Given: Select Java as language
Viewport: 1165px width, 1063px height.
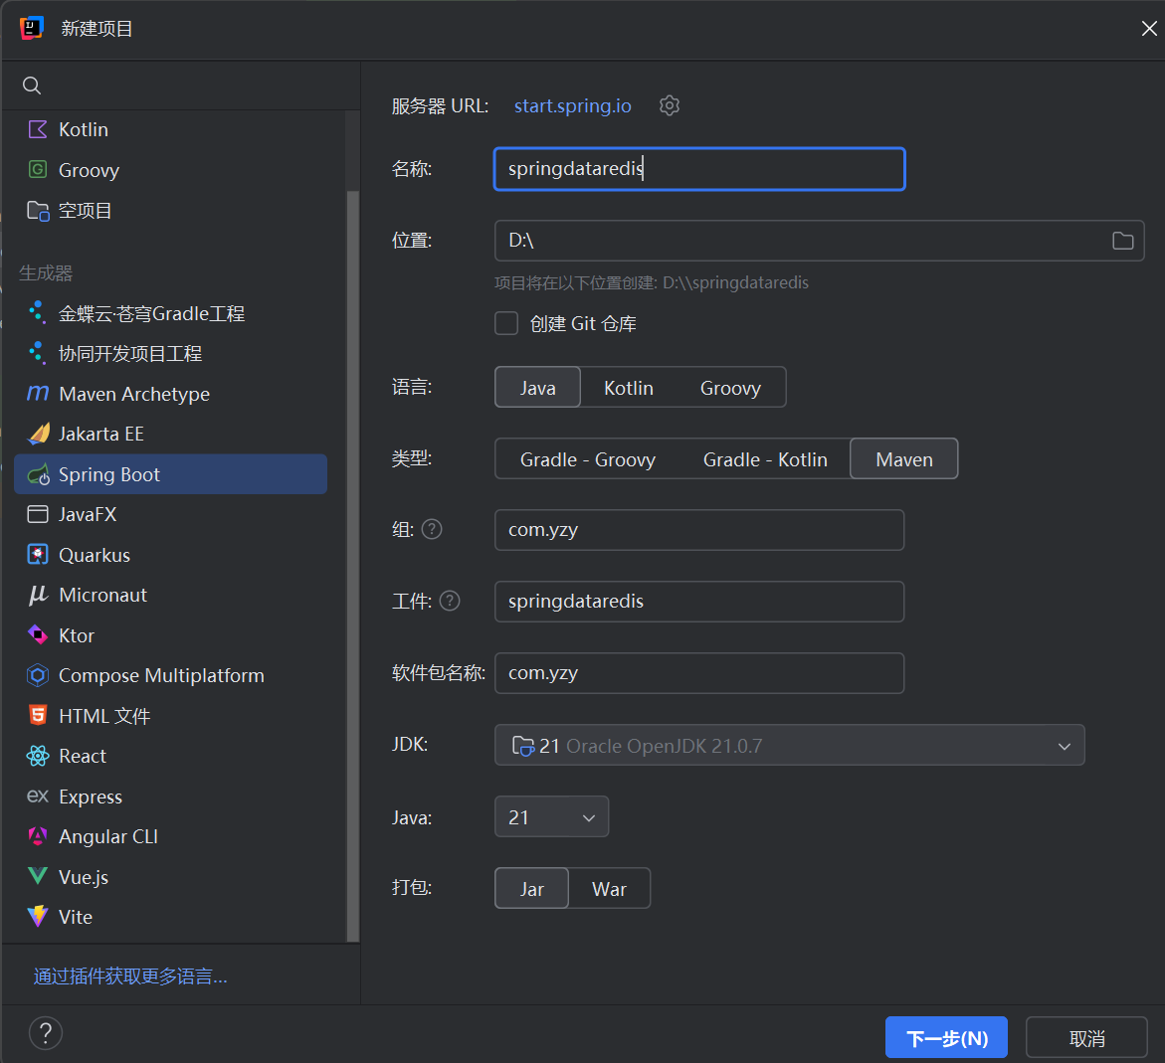Looking at the screenshot, I should point(537,387).
